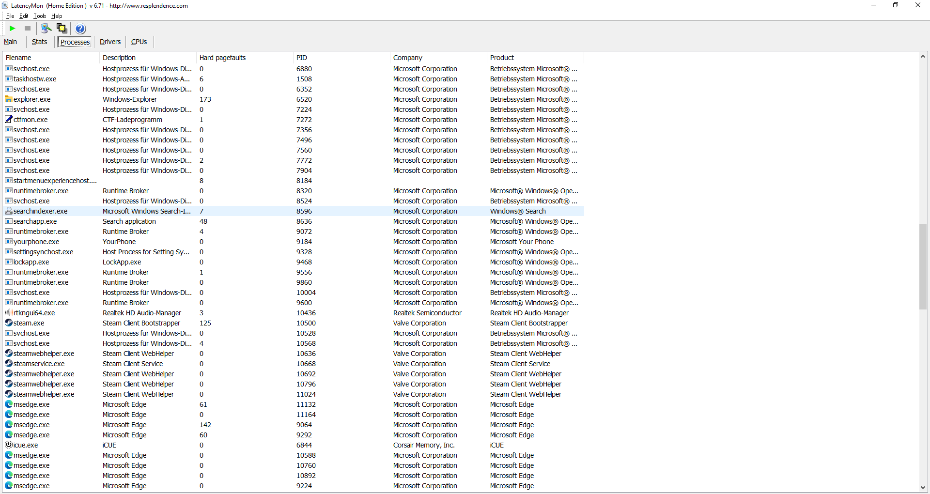Click the msedge.exe icon with PID 11132
The image size is (930, 494).
click(x=9, y=404)
